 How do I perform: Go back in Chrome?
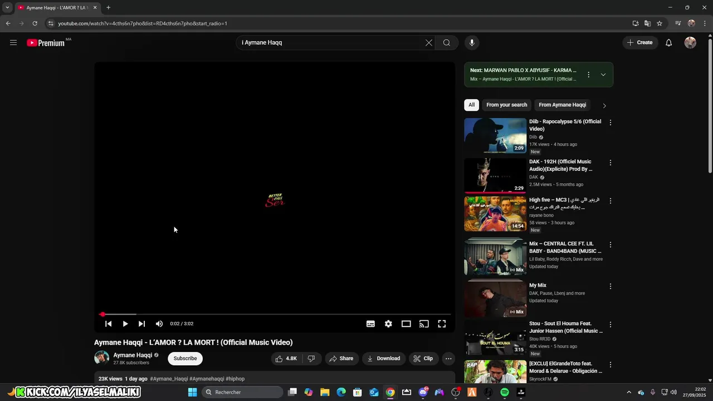(8, 23)
